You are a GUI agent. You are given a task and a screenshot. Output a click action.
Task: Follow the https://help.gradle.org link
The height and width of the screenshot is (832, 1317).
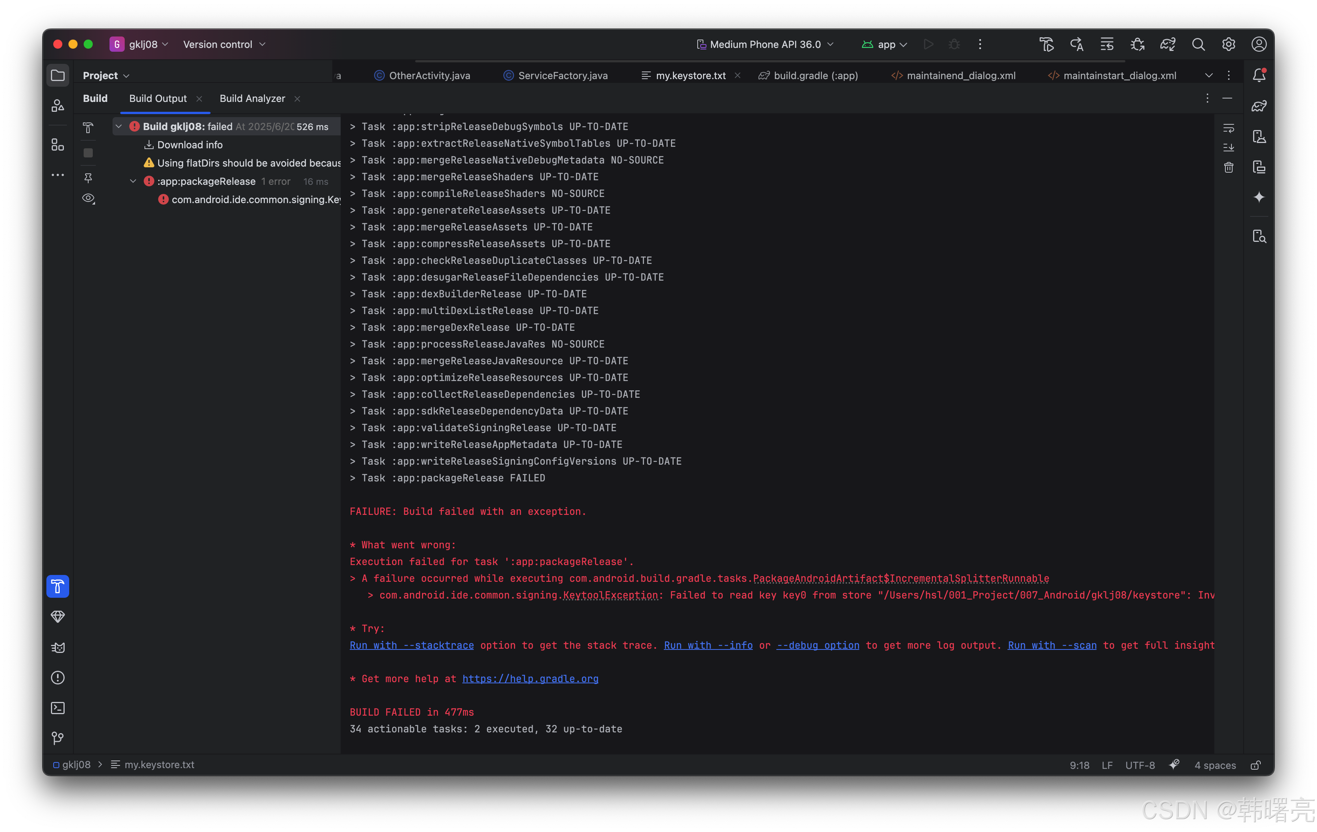530,679
